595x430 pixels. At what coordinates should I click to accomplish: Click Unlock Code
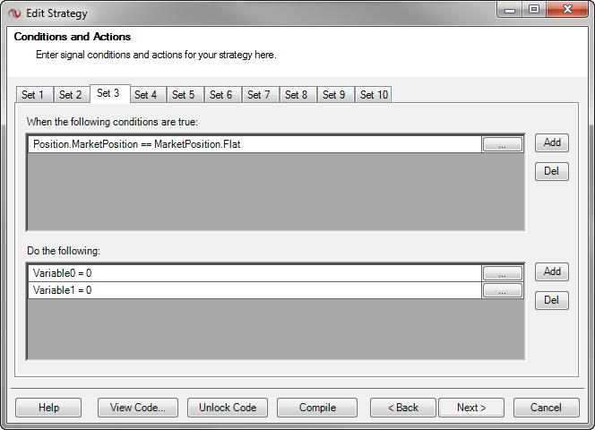pyautogui.click(x=228, y=408)
